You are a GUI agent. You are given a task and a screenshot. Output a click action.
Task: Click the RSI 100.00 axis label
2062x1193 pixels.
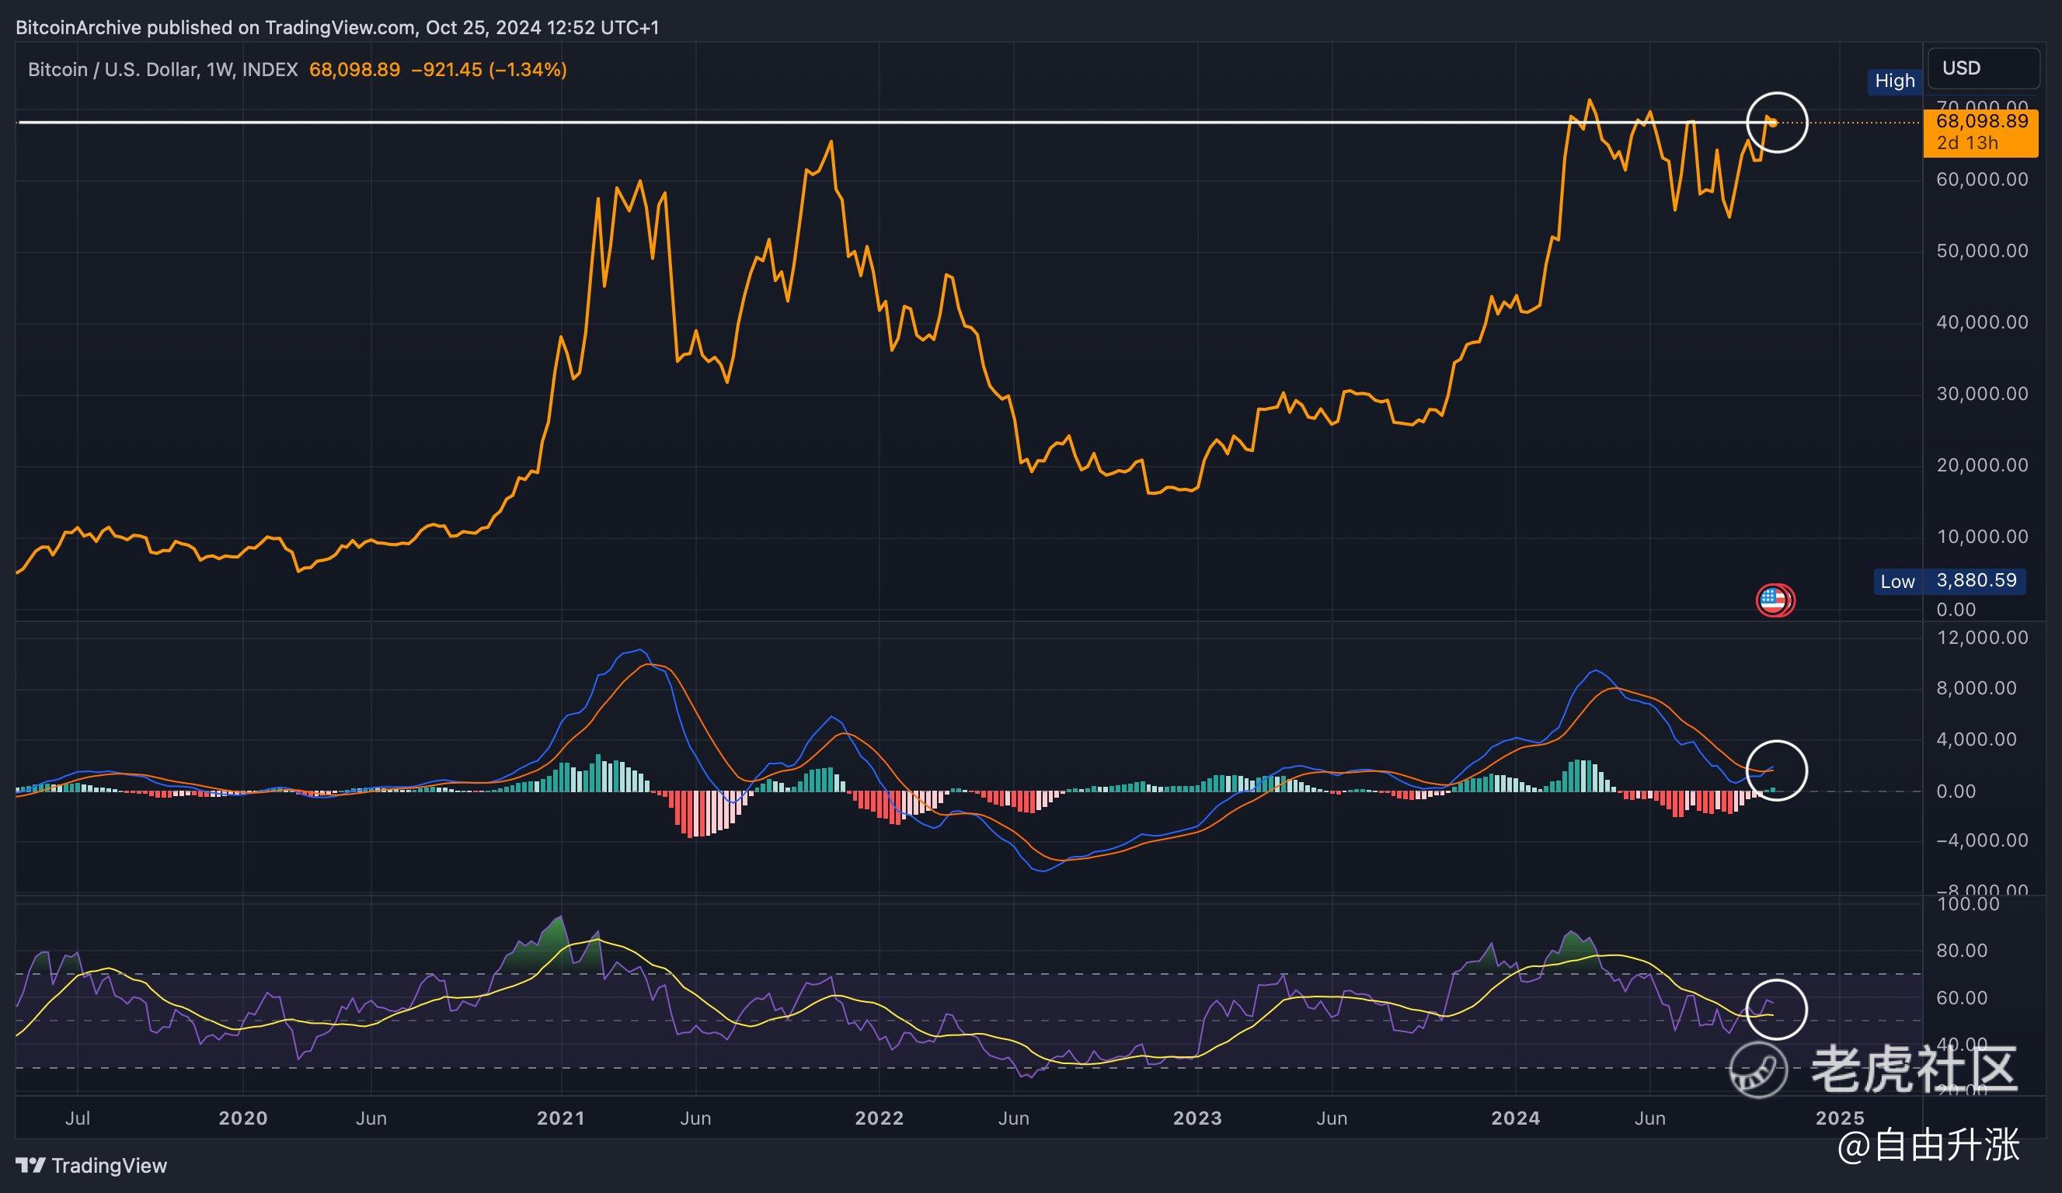(x=1968, y=904)
